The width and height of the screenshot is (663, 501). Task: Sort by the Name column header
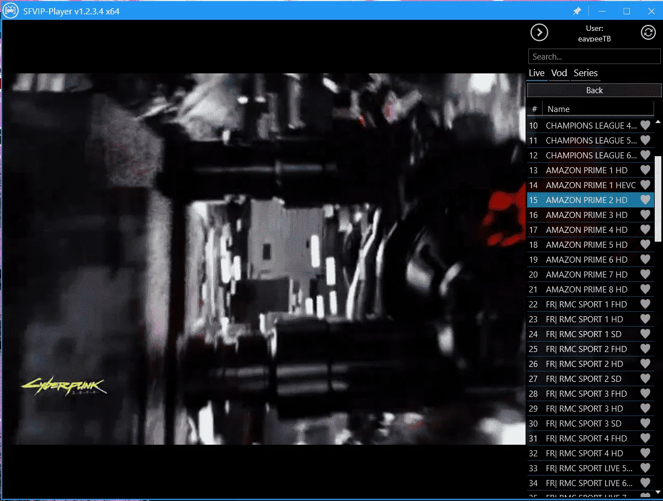(x=598, y=109)
